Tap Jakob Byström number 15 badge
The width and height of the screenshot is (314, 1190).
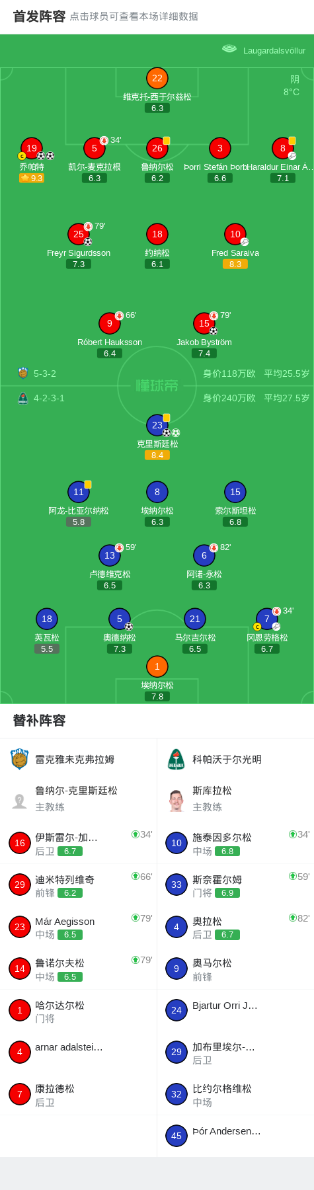click(x=204, y=323)
